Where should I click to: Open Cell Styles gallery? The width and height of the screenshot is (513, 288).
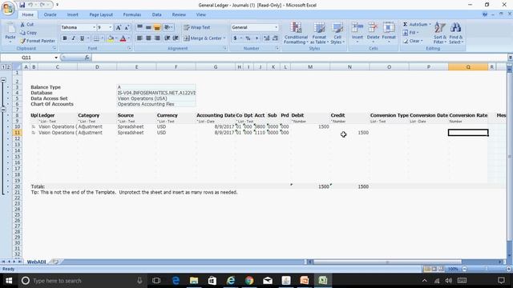click(337, 33)
